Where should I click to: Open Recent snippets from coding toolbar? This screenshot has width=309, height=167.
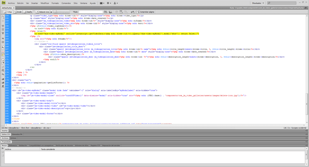(3, 70)
